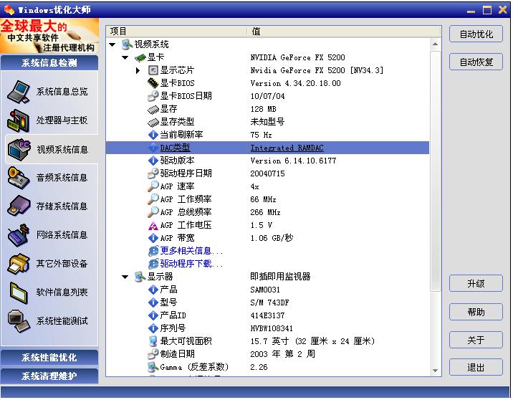Open 系统性能测试 computer icon
This screenshot has width=513, height=400.
point(19,320)
